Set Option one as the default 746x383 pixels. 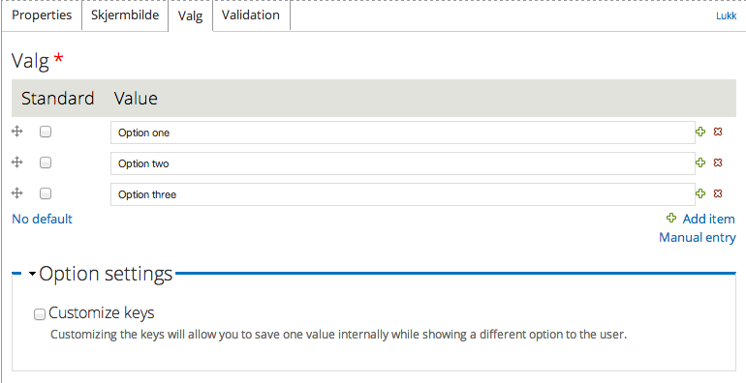coord(46,132)
